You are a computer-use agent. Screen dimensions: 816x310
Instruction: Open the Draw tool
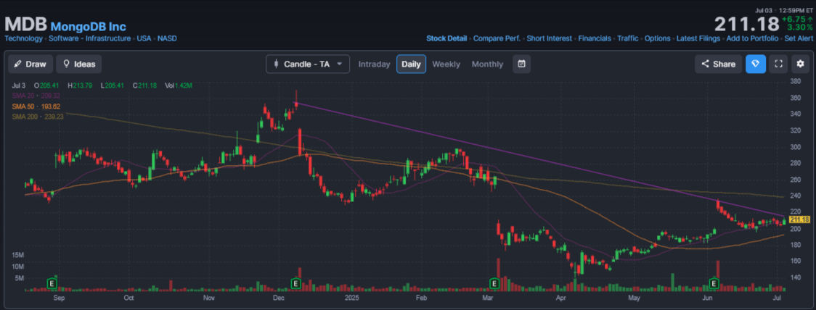tap(30, 64)
